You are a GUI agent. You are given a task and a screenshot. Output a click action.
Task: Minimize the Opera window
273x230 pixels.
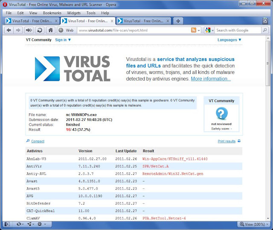coord(244,3)
